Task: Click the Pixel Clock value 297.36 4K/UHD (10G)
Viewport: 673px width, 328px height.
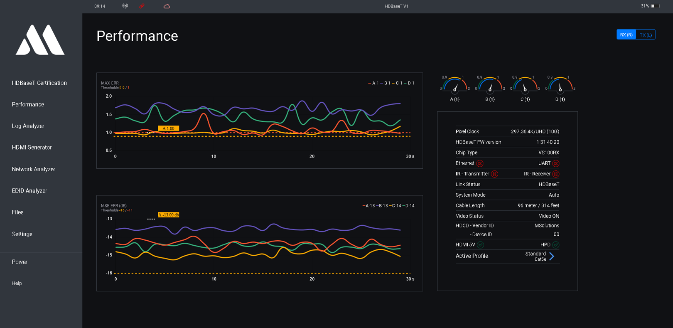Action: point(535,132)
